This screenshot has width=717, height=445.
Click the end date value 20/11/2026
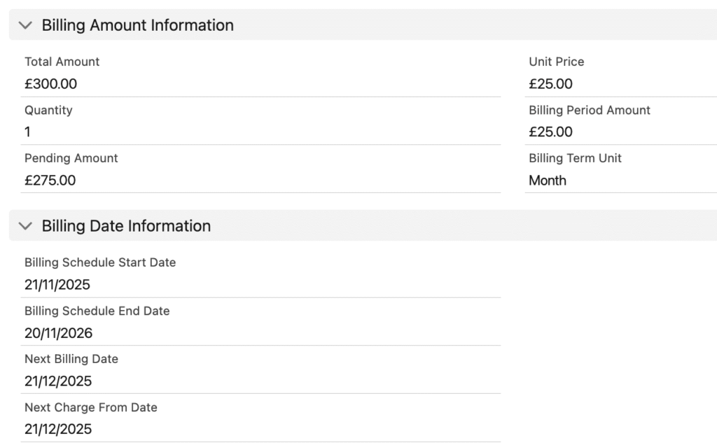[58, 333]
